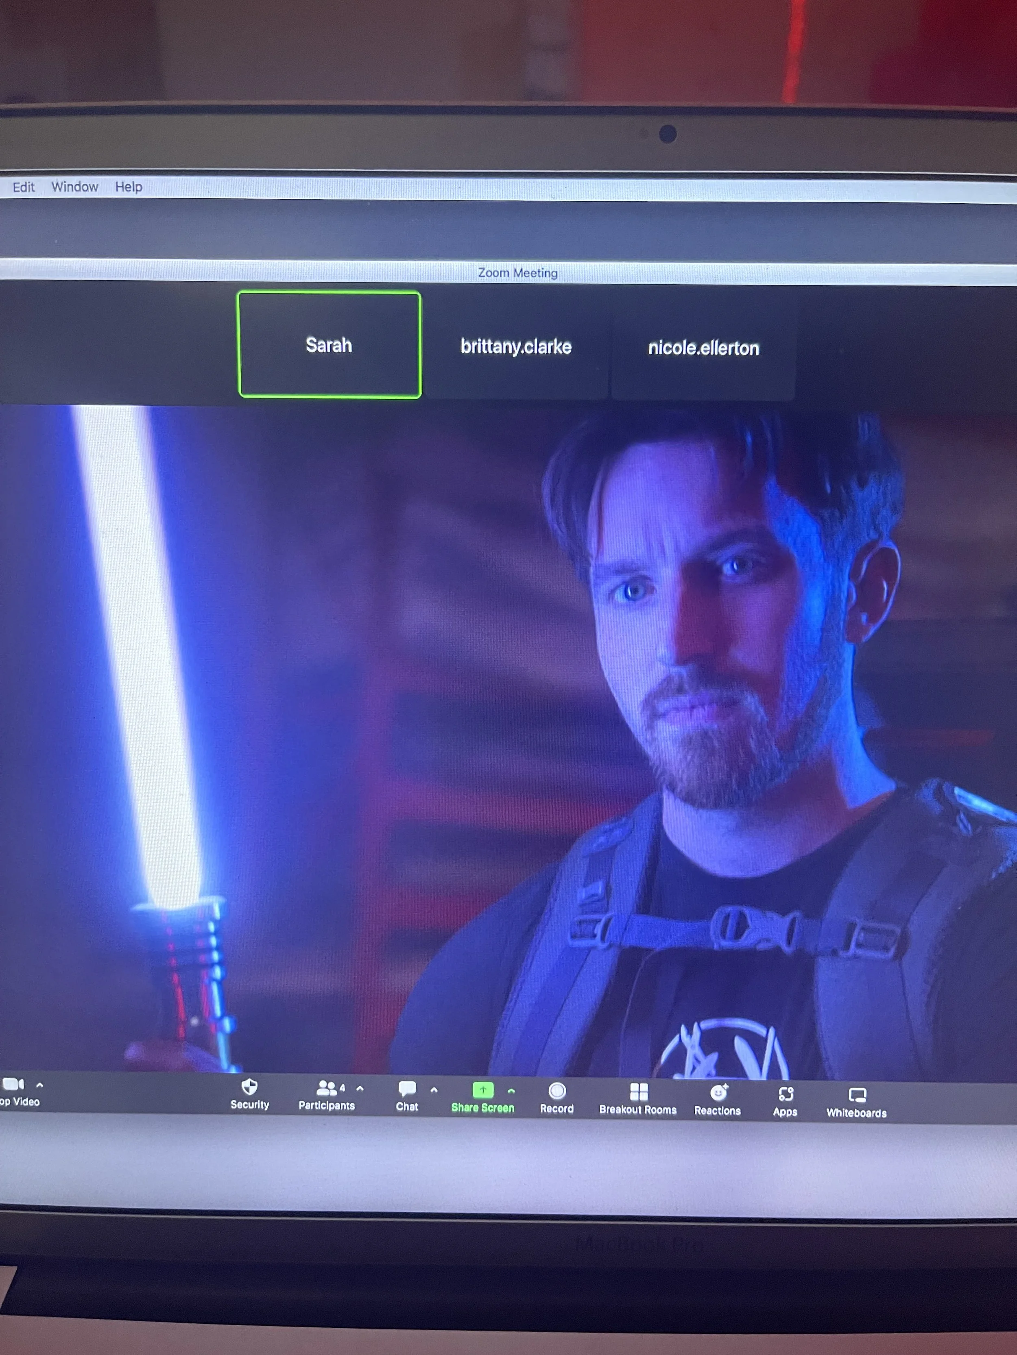Viewport: 1017px width, 1355px height.
Task: Open the Window menu
Action: (75, 187)
